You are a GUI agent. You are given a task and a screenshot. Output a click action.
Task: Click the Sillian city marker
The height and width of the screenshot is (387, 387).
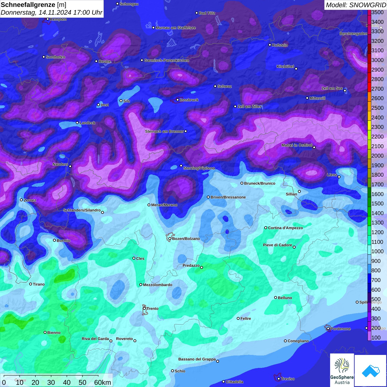(299, 191)
